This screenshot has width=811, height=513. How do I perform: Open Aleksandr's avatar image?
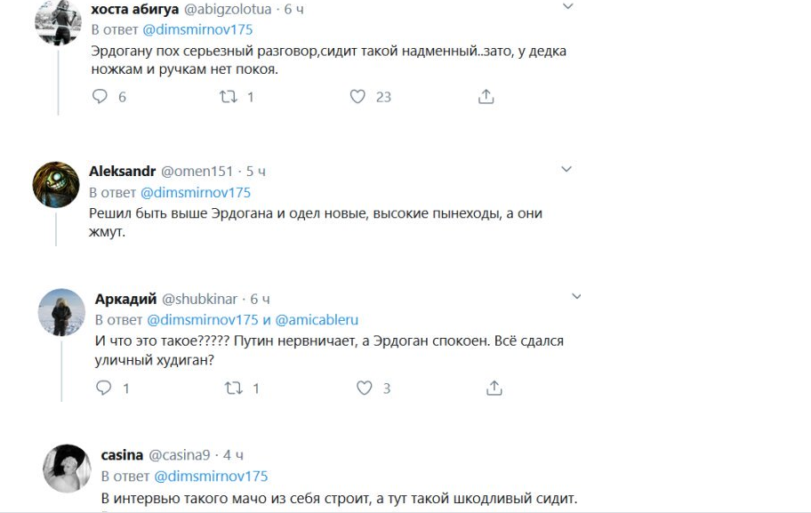56,184
